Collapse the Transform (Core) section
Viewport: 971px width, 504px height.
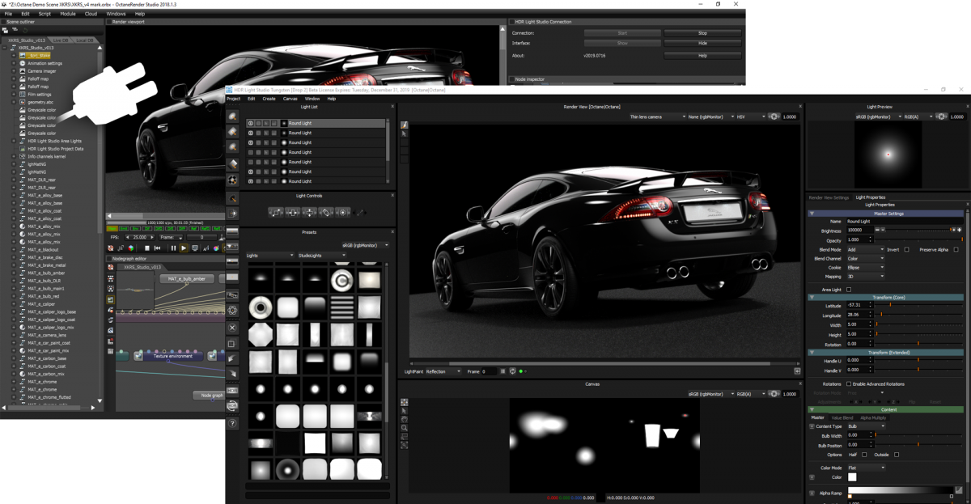pyautogui.click(x=812, y=298)
